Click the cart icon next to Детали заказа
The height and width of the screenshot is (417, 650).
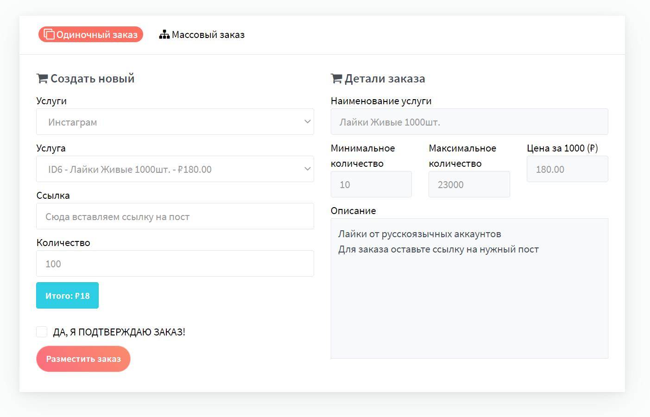coord(336,79)
